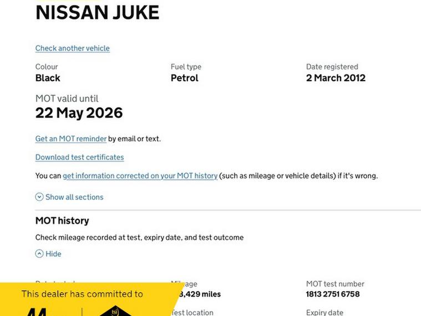Click MOT test number 1813 2751 6758

click(333, 294)
